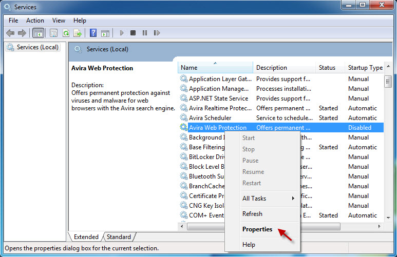Click the Pause Service toolbar icon
This screenshot has width=397, height=257.
point(144,33)
